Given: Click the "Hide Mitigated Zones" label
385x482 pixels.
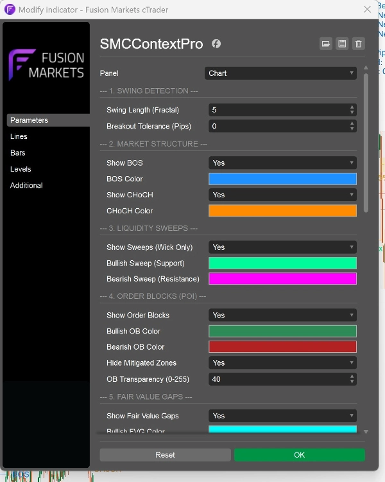Looking at the screenshot, I should click(x=142, y=362).
